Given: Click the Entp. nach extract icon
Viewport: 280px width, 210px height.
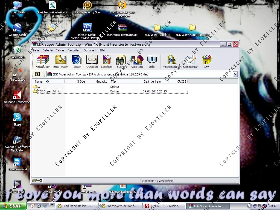Looking at the screenshot, I should point(60,62).
